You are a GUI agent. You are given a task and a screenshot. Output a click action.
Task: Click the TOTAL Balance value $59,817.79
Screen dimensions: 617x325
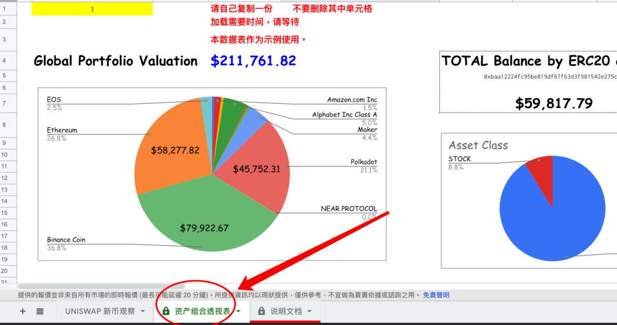click(554, 103)
